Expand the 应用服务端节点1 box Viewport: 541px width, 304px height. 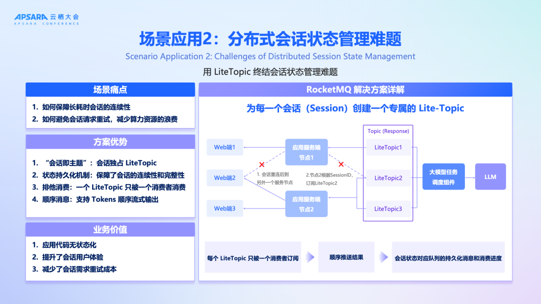[306, 152]
